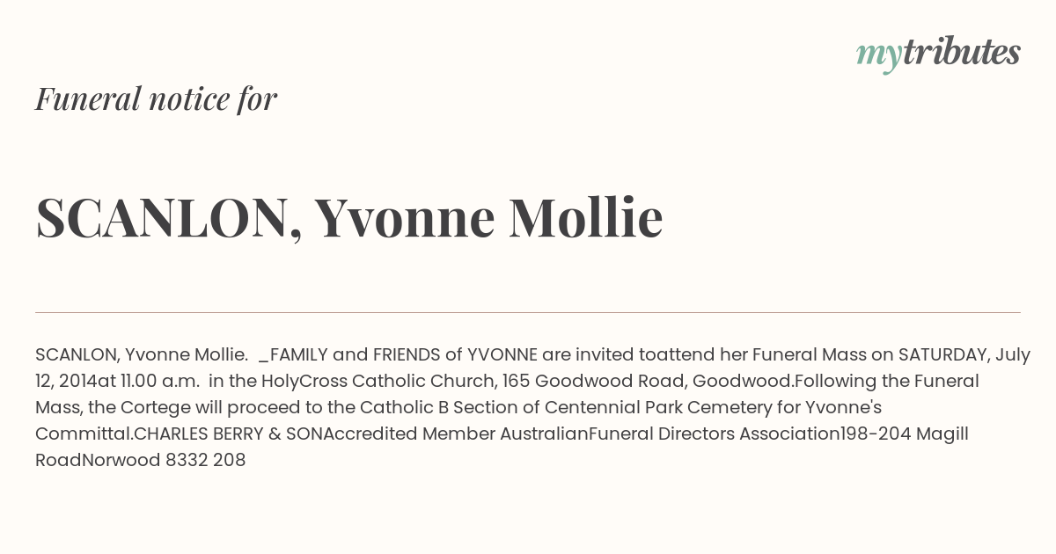
Task: Click the mytributes logo
Action: pyautogui.click(x=938, y=54)
